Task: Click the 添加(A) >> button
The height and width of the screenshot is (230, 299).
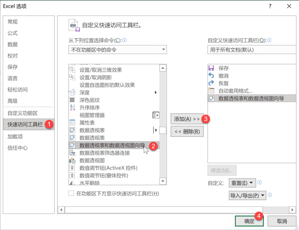Action: coord(187,119)
